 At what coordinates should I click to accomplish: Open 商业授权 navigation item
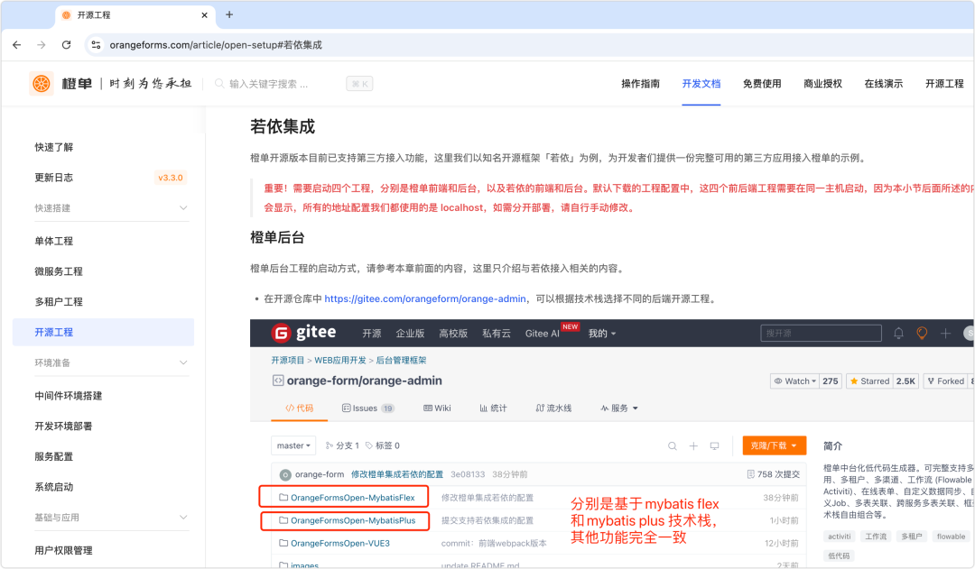pyautogui.click(x=822, y=83)
